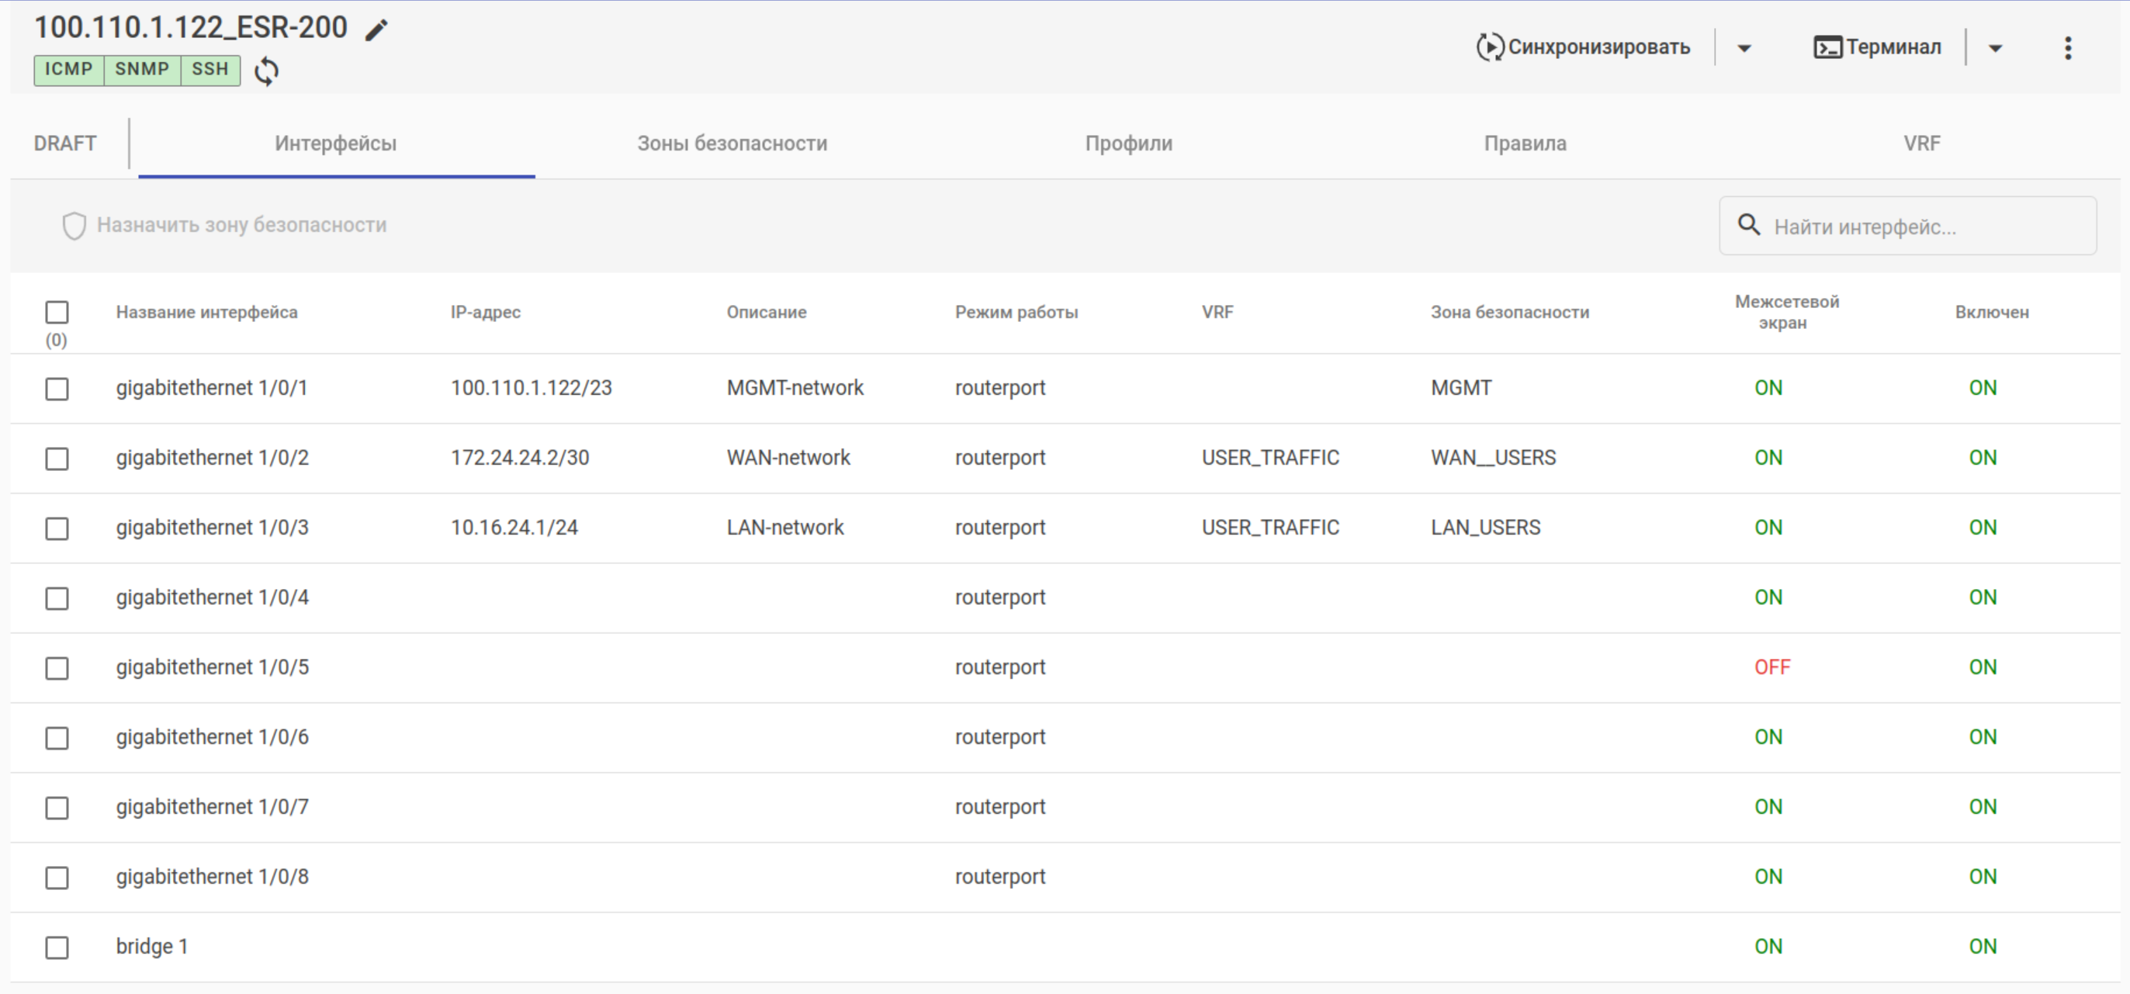Check the box for gigabitethernet 1/0/1
The image size is (2130, 994).
pyautogui.click(x=57, y=389)
